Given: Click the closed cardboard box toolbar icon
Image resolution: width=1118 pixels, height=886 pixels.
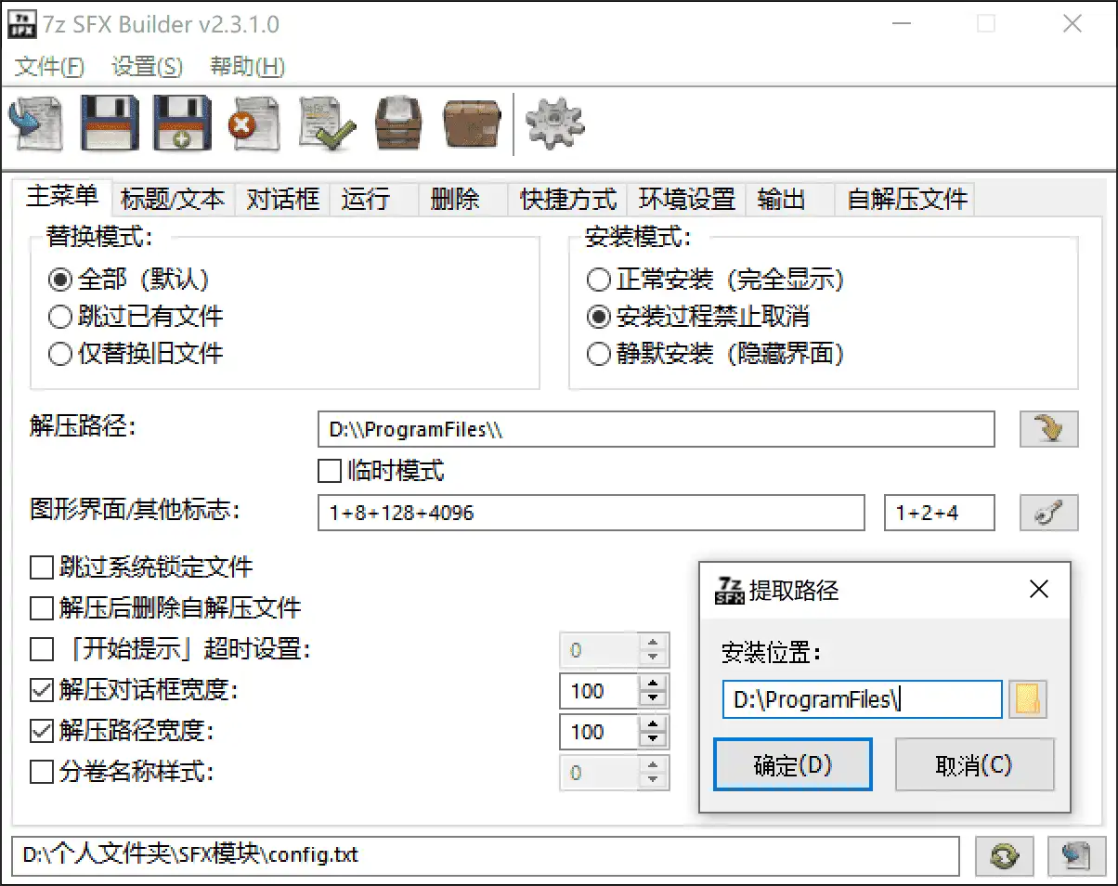Looking at the screenshot, I should [x=472, y=123].
